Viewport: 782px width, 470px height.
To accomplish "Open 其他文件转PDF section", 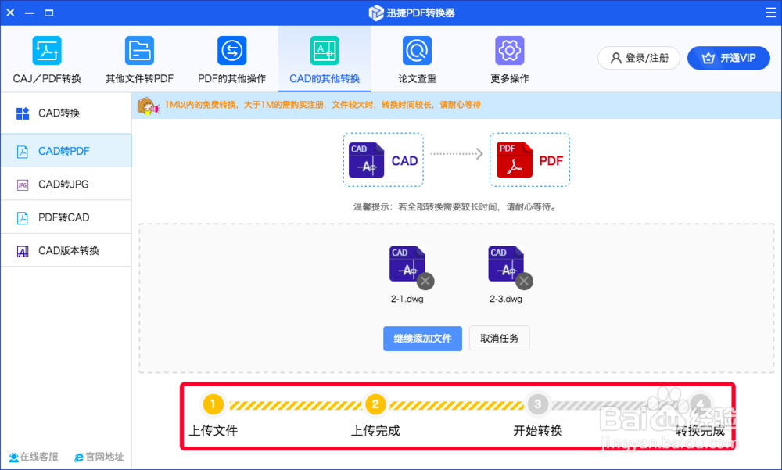I will [x=140, y=59].
